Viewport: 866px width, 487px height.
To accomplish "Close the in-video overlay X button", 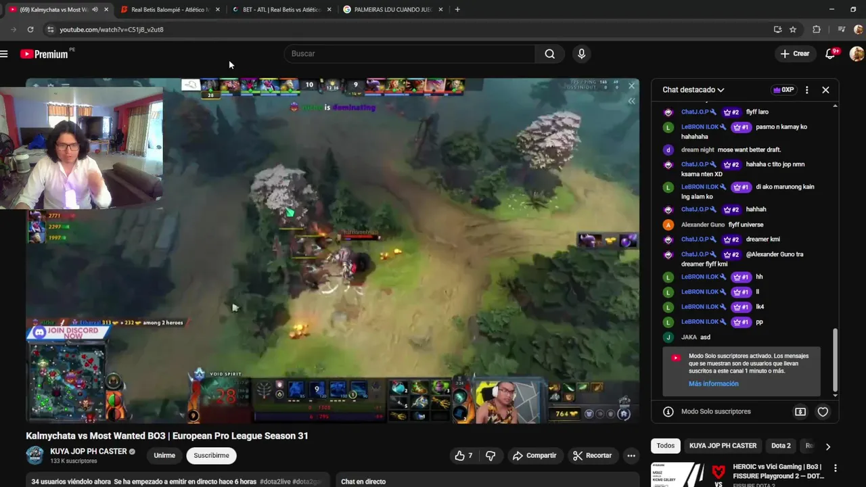I will tap(632, 86).
